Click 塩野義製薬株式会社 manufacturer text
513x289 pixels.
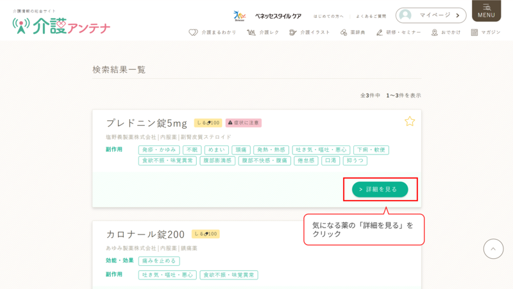pos(131,137)
